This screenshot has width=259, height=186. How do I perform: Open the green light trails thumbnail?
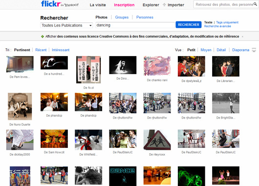(192, 176)
